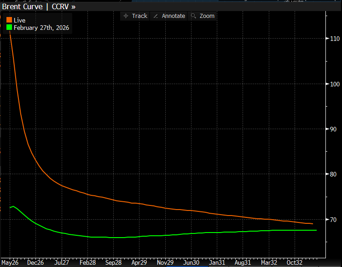Click the 110 price axis label

(335, 39)
